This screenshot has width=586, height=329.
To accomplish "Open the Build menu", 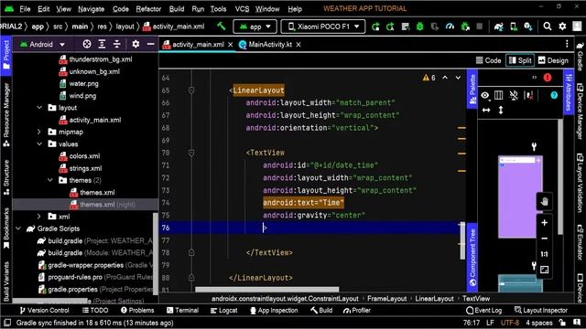I will point(177,9).
